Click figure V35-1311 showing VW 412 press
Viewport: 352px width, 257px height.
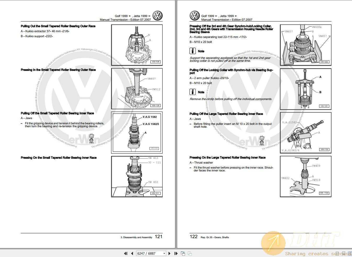(137, 176)
